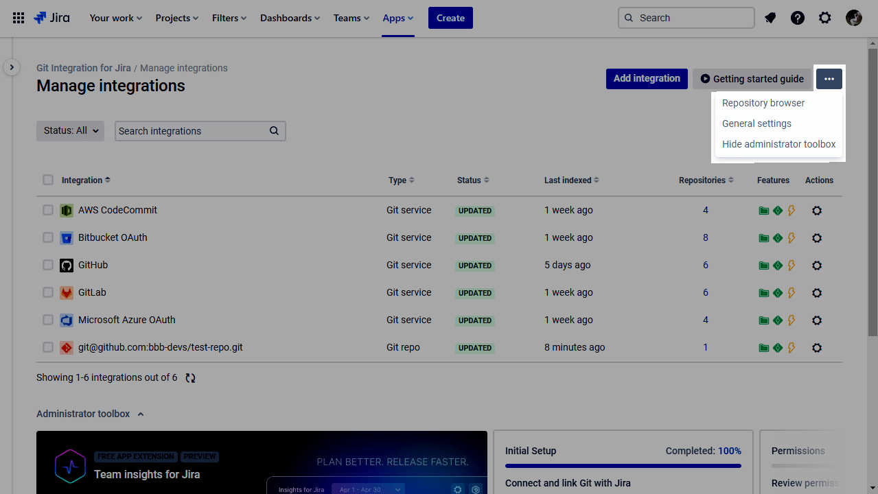Select the AWS CodeCommit row checkbox
878x494 pixels.
tap(48, 210)
